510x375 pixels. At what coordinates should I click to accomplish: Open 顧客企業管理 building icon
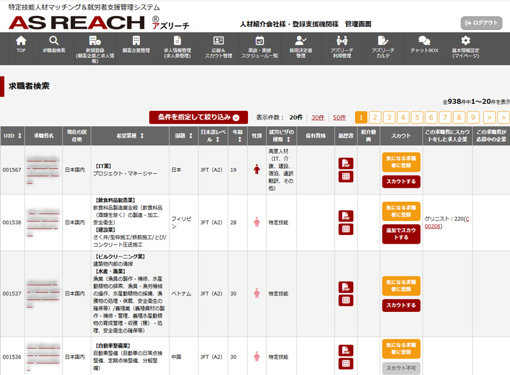[x=136, y=41]
